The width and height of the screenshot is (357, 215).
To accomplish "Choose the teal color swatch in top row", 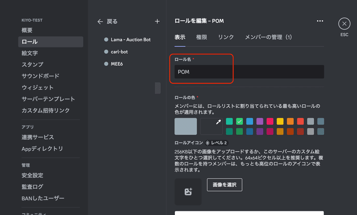I will point(229,121).
